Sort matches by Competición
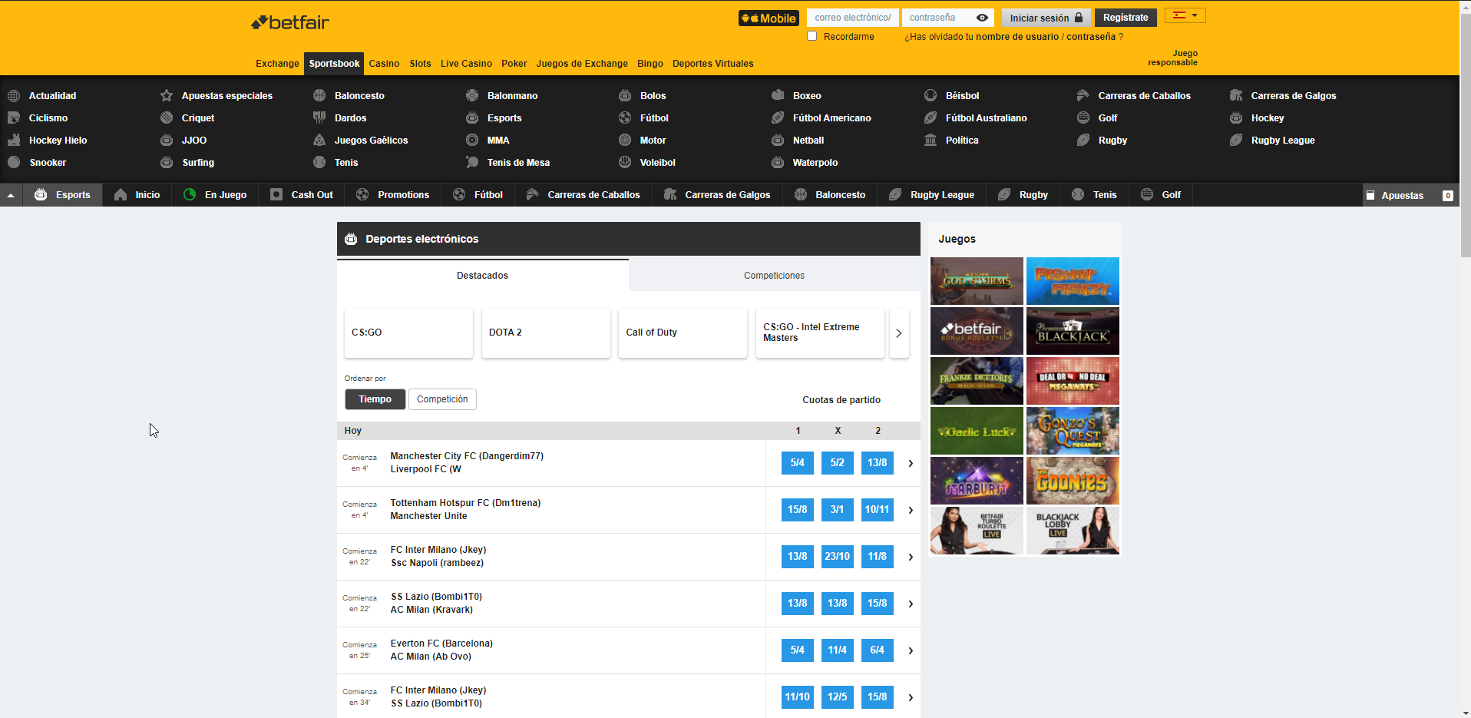The height and width of the screenshot is (718, 1471). (442, 399)
